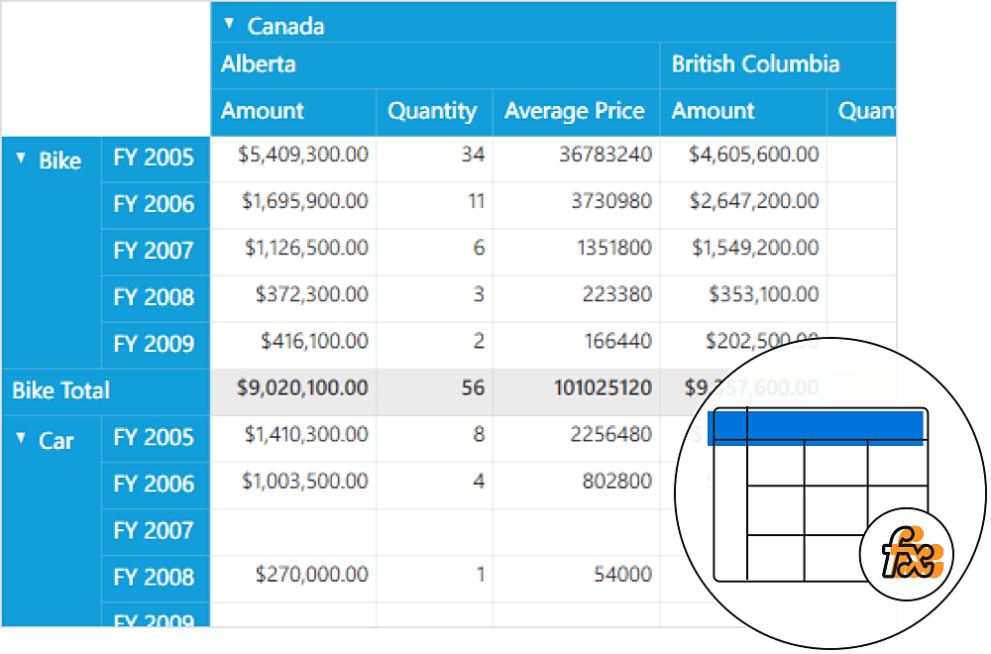Viewport: 991px width, 654px height.
Task: Select the British Columbia column header
Action: (x=755, y=64)
